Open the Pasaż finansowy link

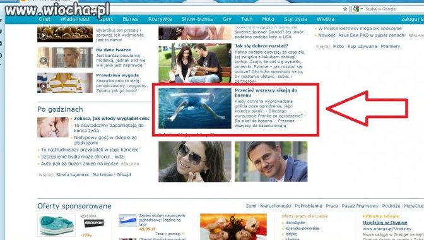(360, 206)
